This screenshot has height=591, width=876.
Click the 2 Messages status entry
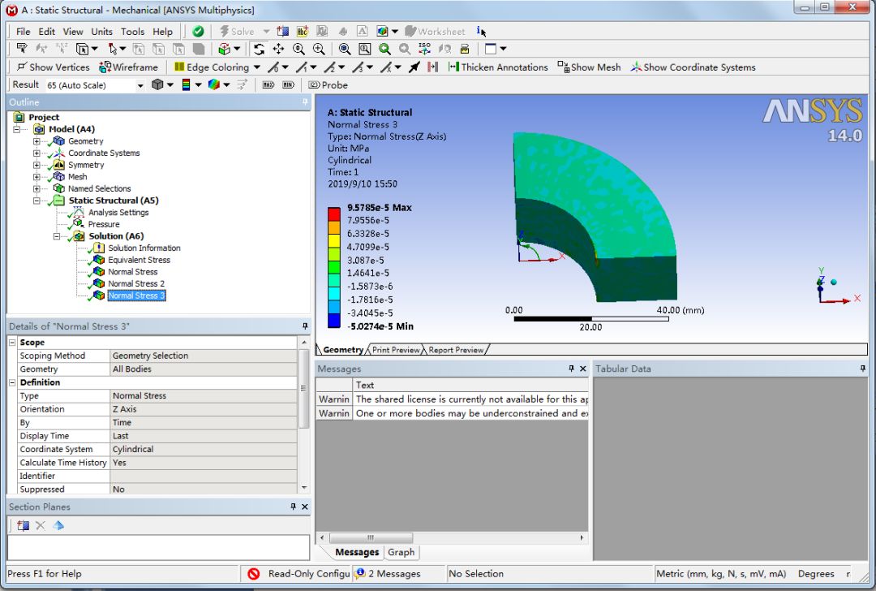[x=388, y=574]
